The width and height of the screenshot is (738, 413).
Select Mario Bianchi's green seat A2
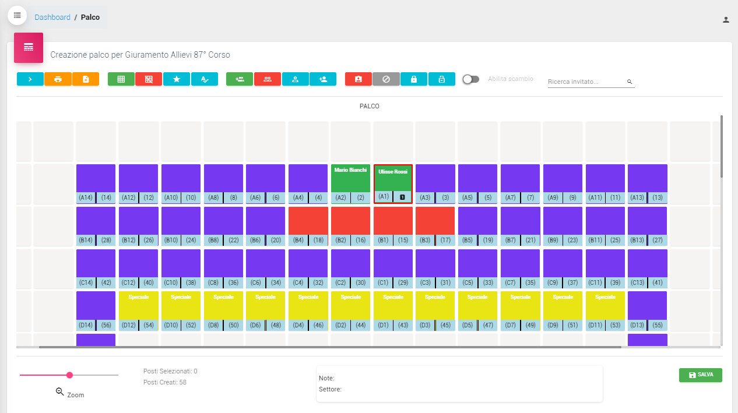pos(350,178)
